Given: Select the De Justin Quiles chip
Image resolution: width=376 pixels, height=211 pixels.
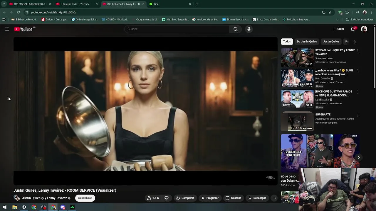Looking at the screenshot, I should (x=307, y=42).
